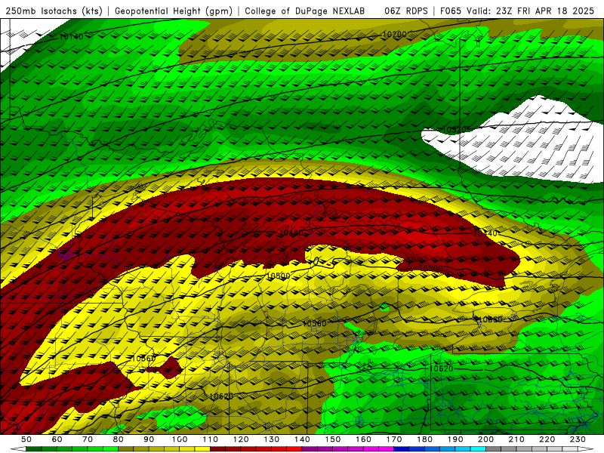
Task: Click the dark blue swatch below 170
Action: [402, 449]
